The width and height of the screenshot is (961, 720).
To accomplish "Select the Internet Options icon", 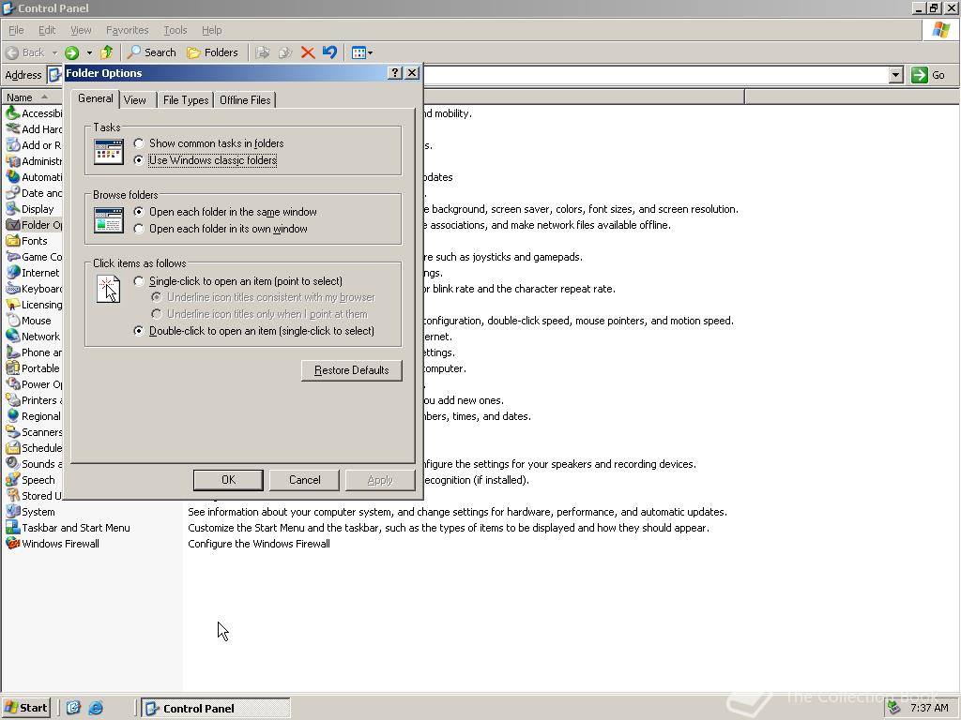I will click(x=13, y=273).
